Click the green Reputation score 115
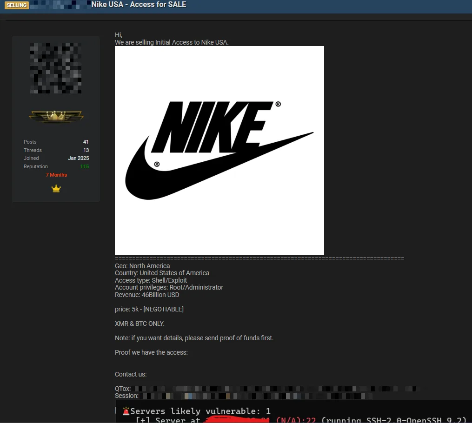Viewport: 472px width, 423px height. coord(84,166)
